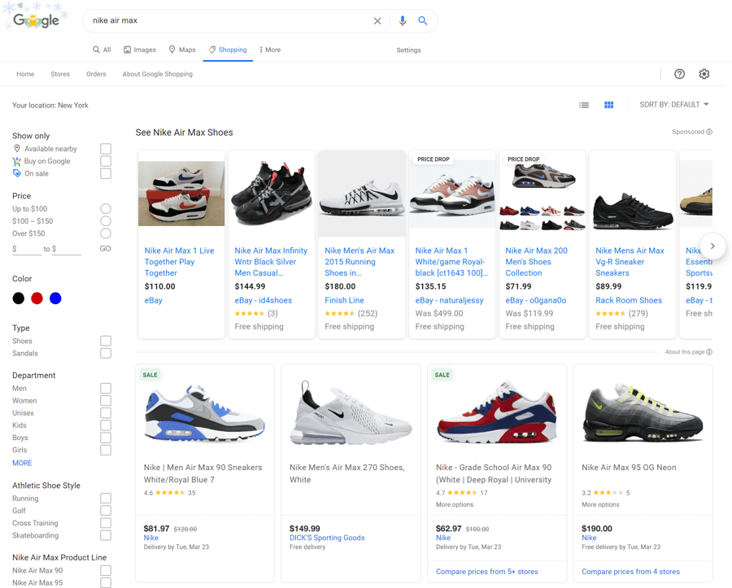Visit DICK'S Sporting Goods seller link
Viewport: 732px width, 588px height.
(327, 538)
